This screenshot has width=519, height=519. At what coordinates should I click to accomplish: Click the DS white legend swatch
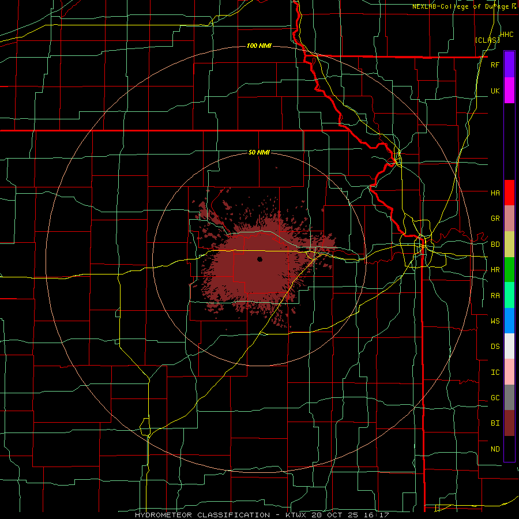click(x=509, y=346)
